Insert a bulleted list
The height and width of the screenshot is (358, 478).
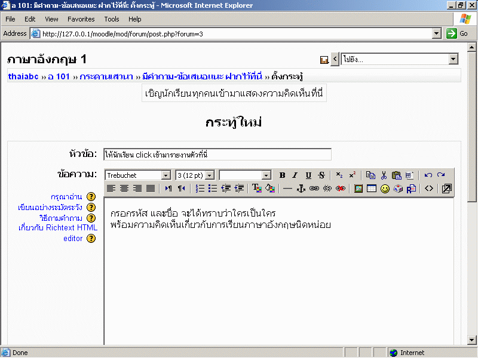point(213,189)
